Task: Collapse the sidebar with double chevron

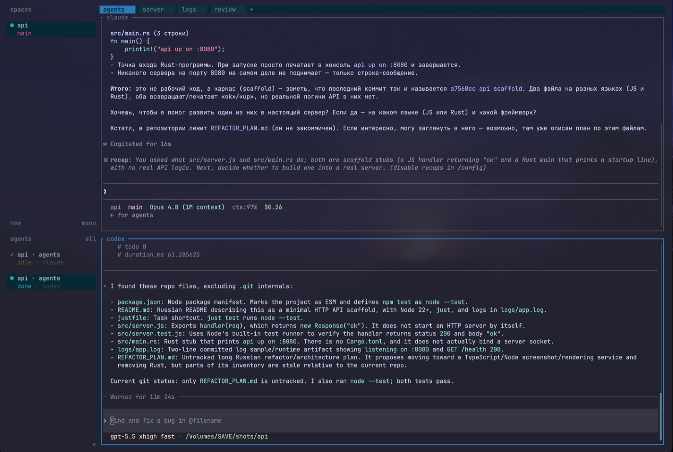Action: coord(94,445)
